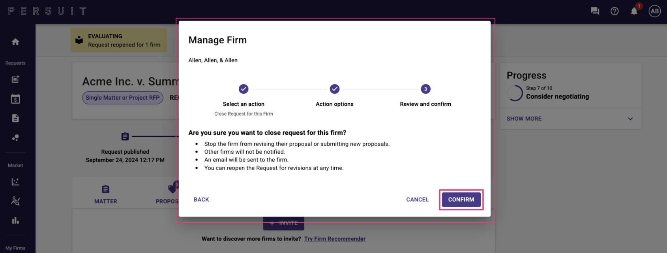The width and height of the screenshot is (667, 253).
Task: Open the create new request icon
Action: (x=15, y=79)
